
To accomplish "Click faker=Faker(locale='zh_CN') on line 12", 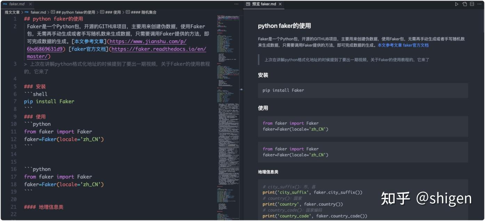I will coord(64,139).
